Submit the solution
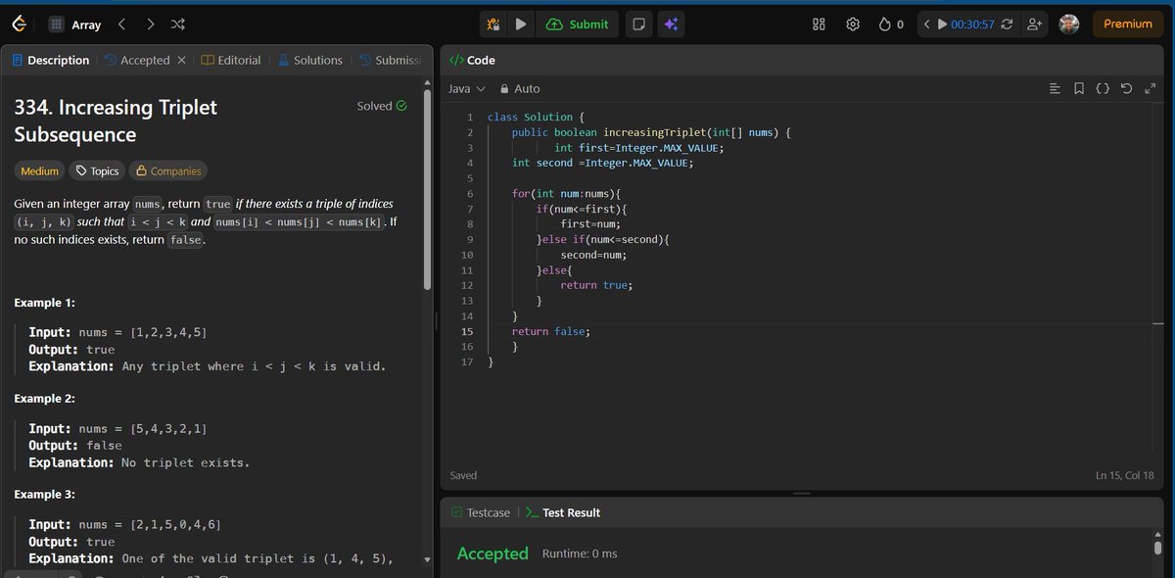1175x578 pixels. 578,24
